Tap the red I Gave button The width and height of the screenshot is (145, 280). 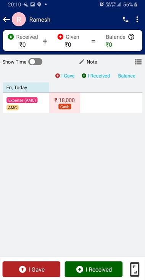click(31, 269)
